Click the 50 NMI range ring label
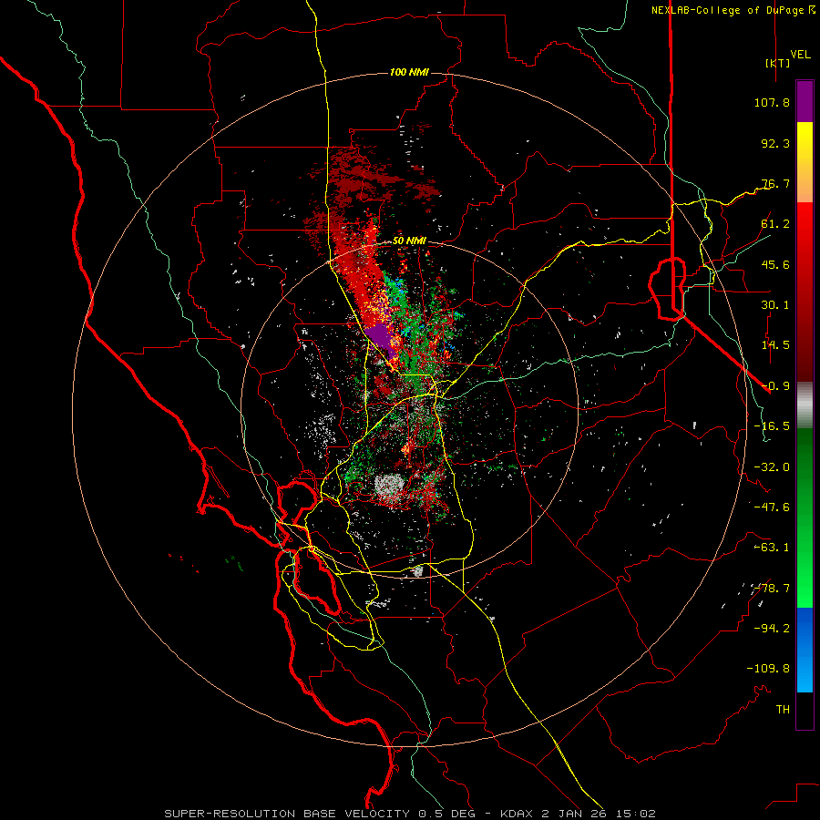Viewport: 820px width, 820px height. tap(409, 241)
